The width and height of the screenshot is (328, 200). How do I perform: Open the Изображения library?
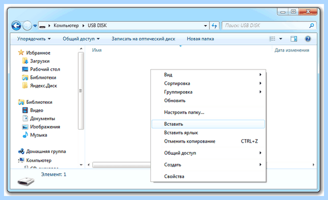(x=45, y=127)
